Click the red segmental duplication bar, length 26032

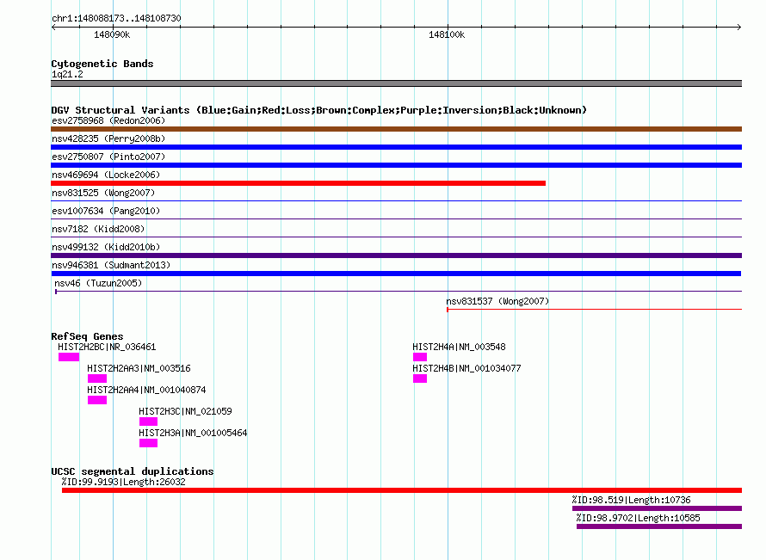(402, 490)
